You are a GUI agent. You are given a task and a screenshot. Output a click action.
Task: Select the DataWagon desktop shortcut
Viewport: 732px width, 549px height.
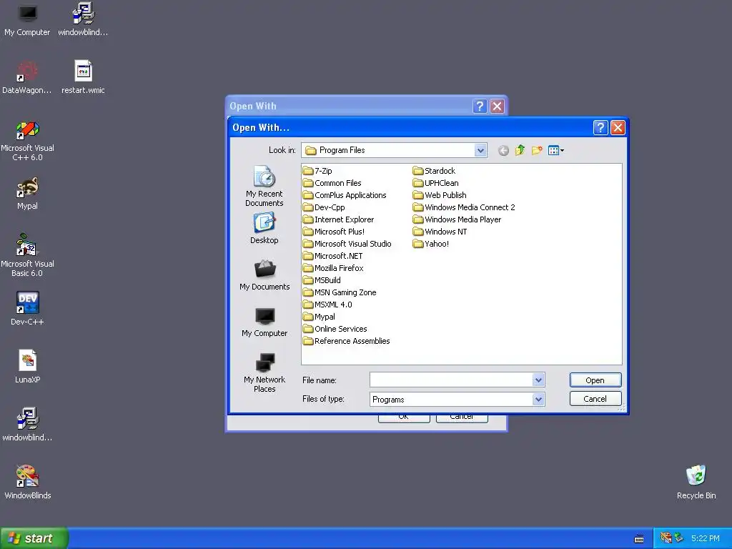27,77
